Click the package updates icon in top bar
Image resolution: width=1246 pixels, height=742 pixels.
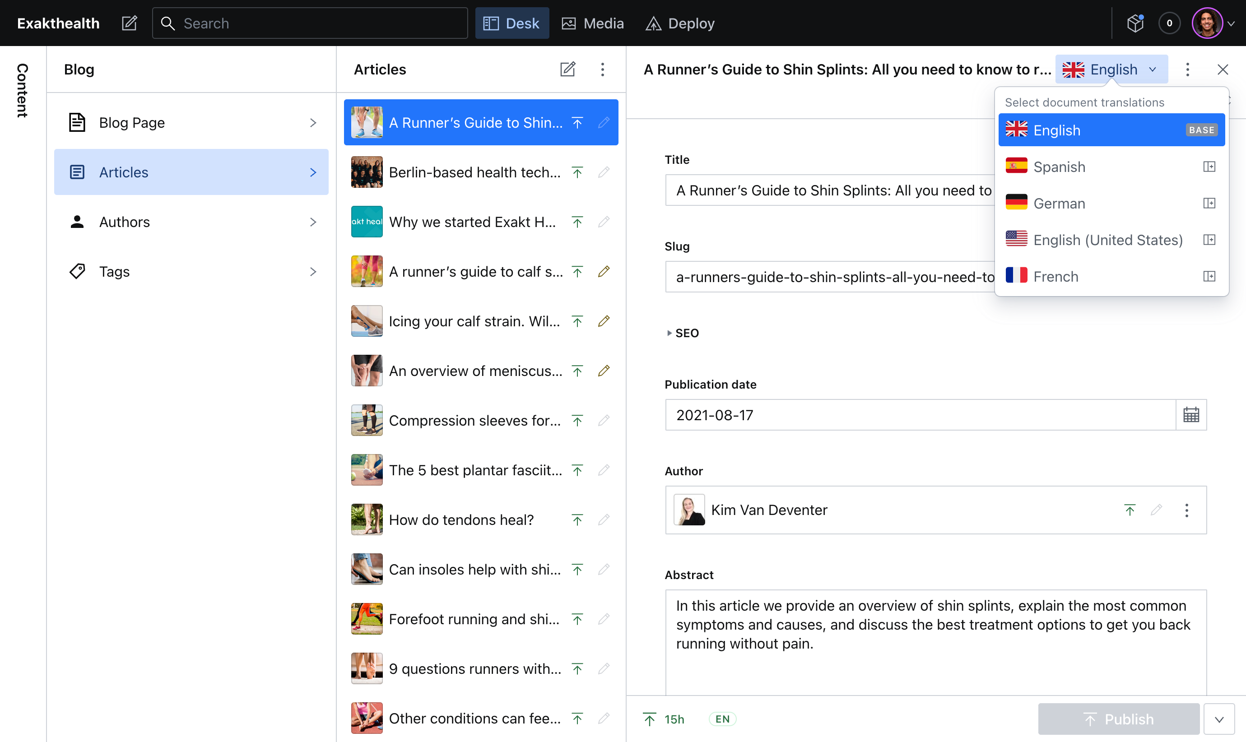pyautogui.click(x=1135, y=23)
